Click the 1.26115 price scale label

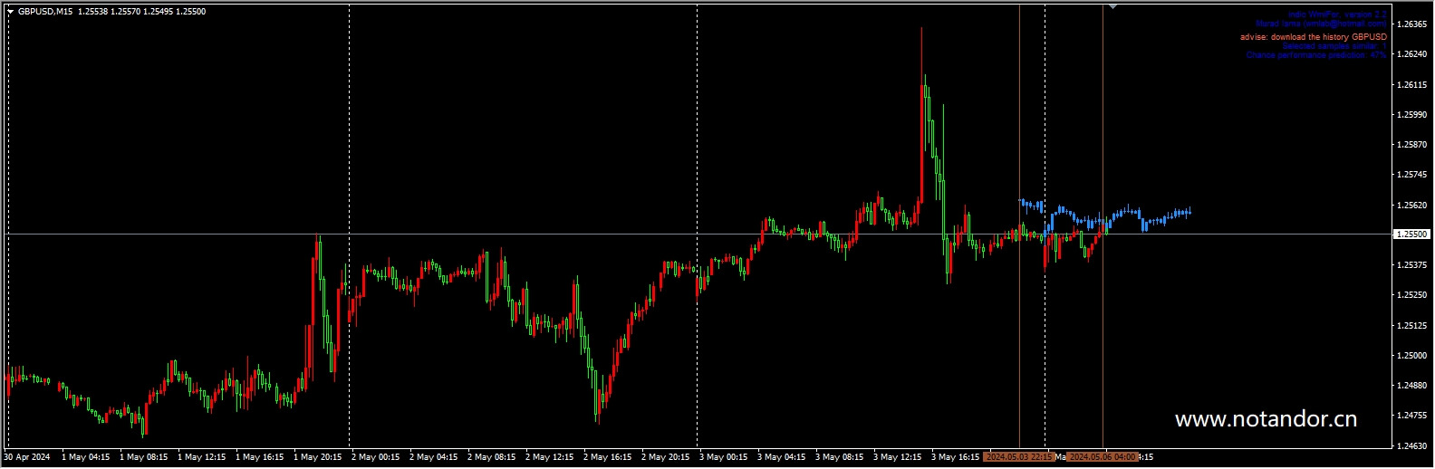(1413, 85)
